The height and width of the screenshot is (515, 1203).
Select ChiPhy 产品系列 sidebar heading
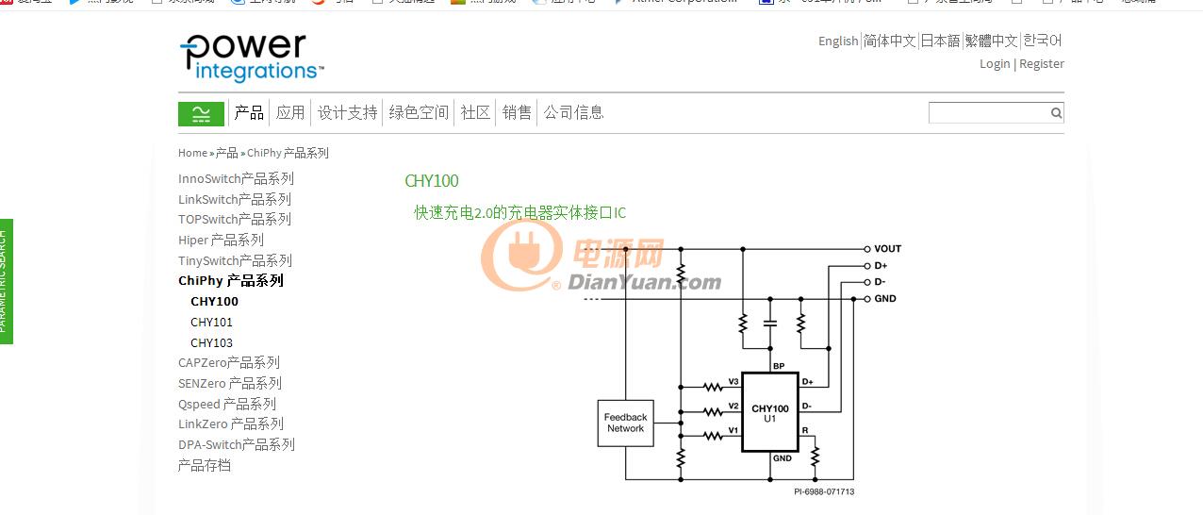(231, 280)
